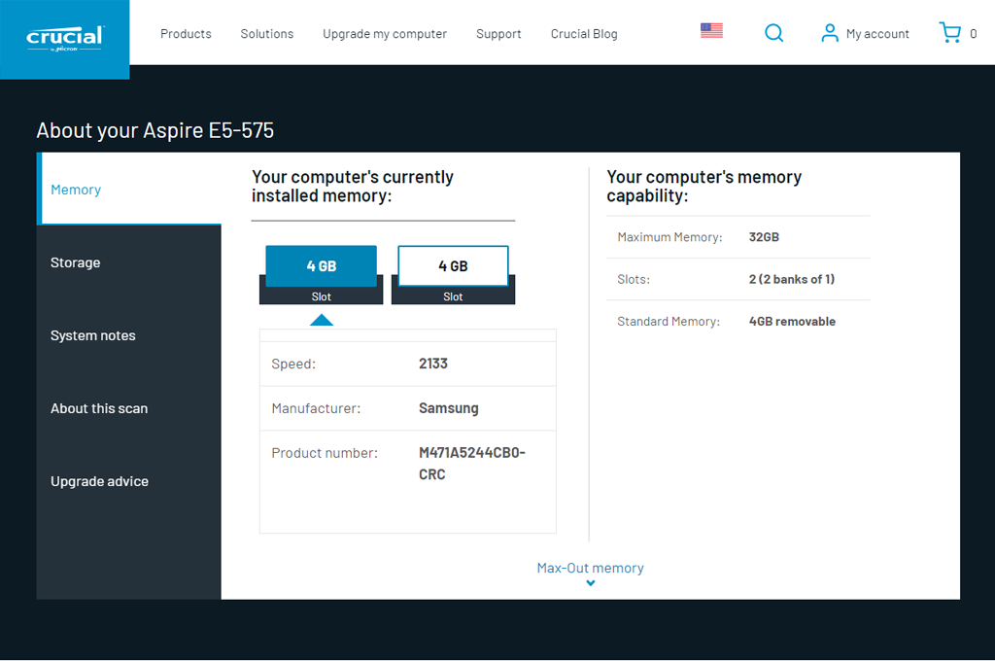Click the US flag region selector
Screen dimensions: 995x661
[x=711, y=30]
